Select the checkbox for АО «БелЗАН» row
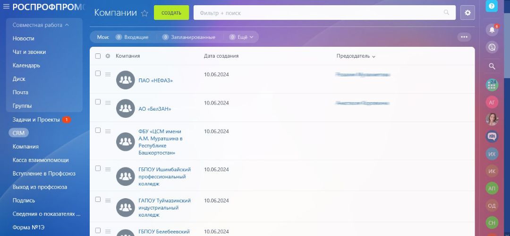This screenshot has width=510, height=236. 98,102
